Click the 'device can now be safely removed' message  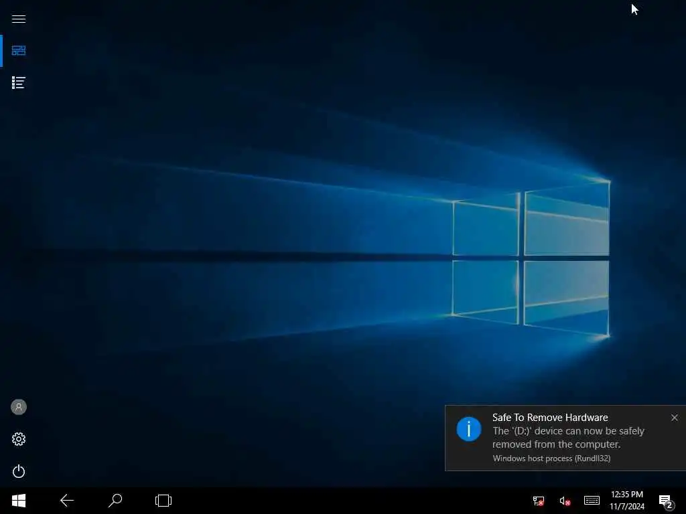[x=568, y=438]
